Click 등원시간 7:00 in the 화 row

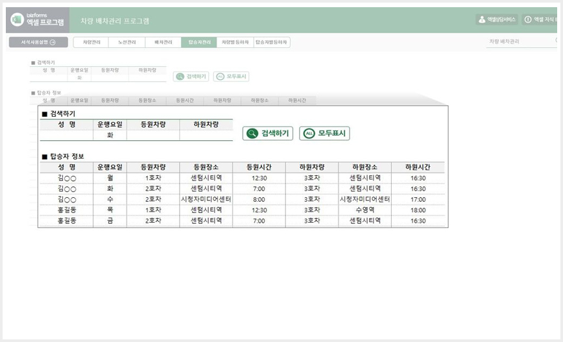tap(259, 189)
